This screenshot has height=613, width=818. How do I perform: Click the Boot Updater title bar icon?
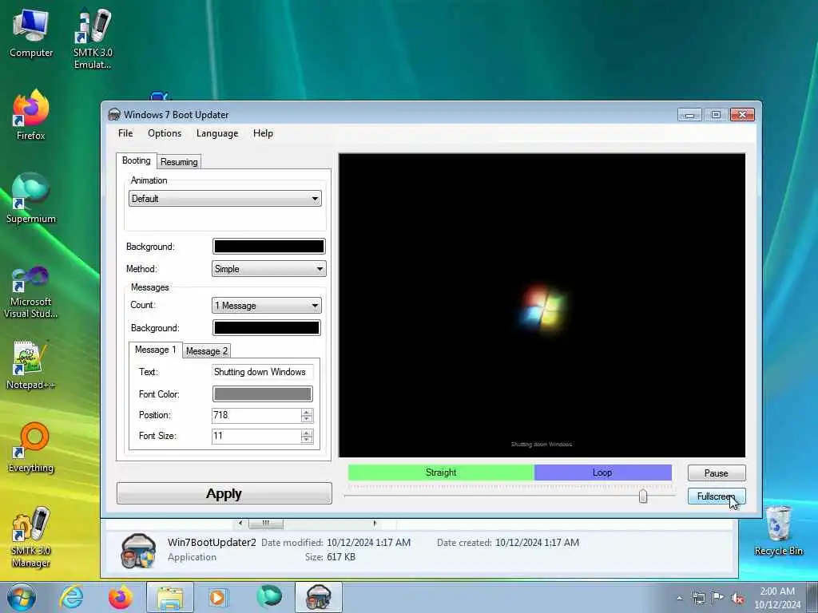(x=113, y=115)
